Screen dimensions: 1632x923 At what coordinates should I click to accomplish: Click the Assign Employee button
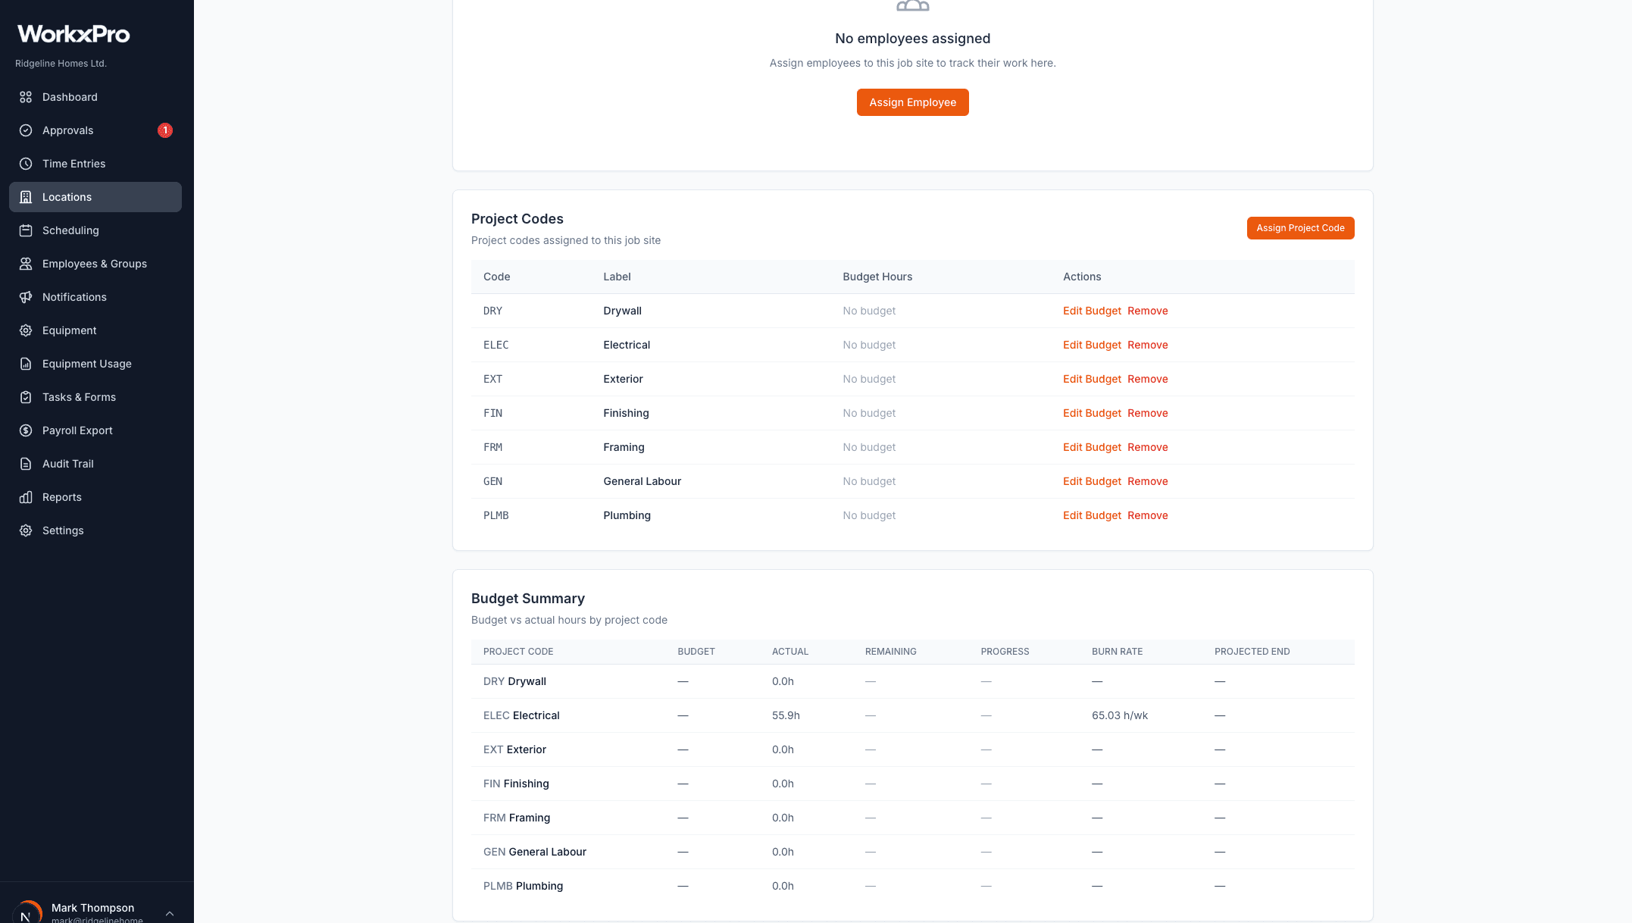(x=912, y=102)
